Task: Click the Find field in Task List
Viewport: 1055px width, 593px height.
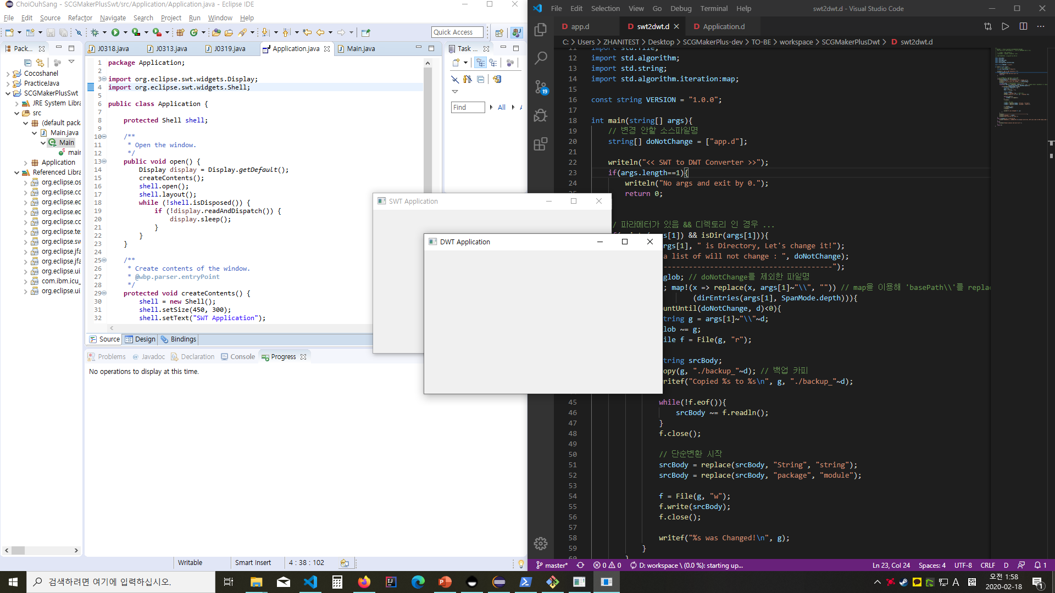Action: [468, 107]
